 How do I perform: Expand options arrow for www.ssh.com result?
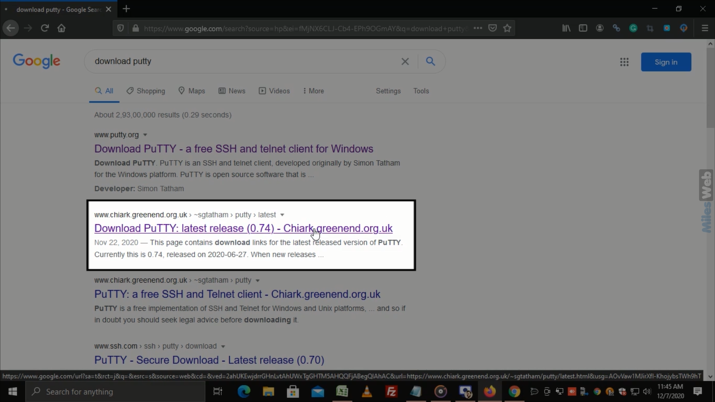tap(223, 347)
